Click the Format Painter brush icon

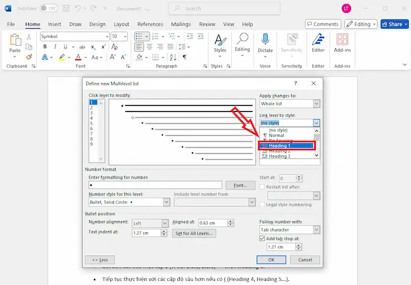coord(29,57)
